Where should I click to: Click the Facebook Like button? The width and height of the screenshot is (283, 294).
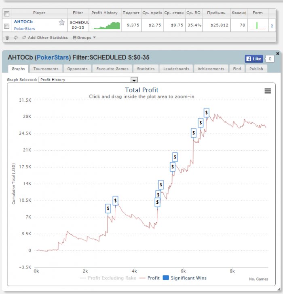254,59
